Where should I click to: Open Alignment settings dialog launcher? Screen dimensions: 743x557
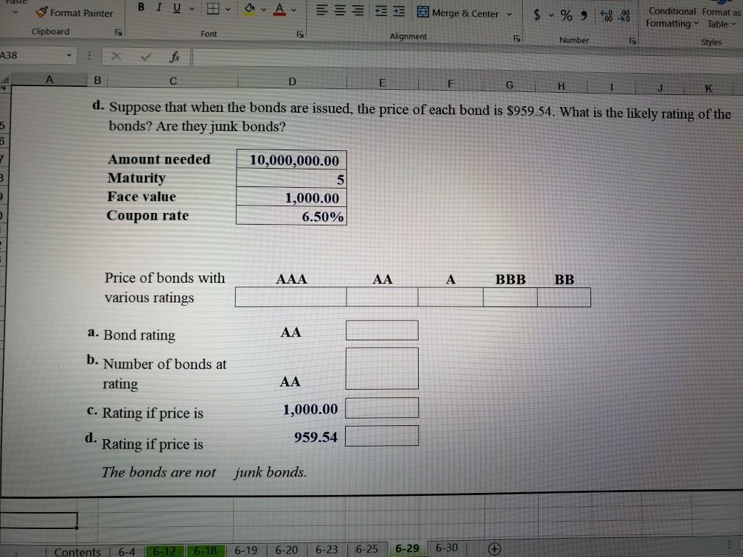(x=517, y=38)
